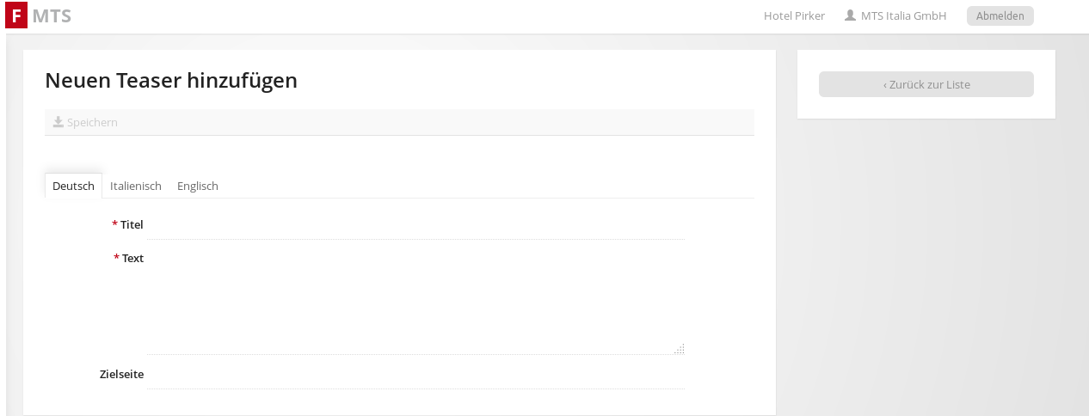Click the Text field label
Image resolution: width=1089 pixels, height=416 pixels.
click(x=132, y=258)
